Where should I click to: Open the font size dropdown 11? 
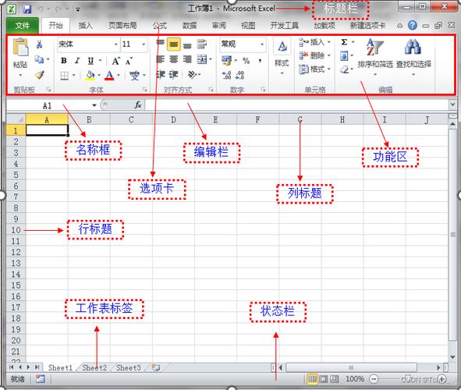(144, 44)
